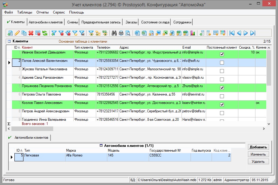This screenshot has width=278, height=185.
Task: Uncheck regular client box for Козлов Павел
Action: tap(222, 105)
